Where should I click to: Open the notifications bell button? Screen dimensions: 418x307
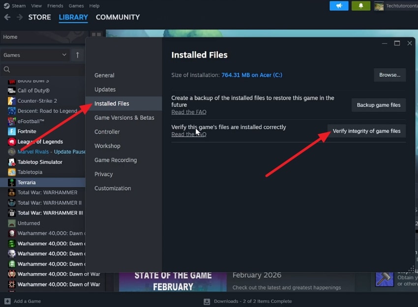(360, 6)
